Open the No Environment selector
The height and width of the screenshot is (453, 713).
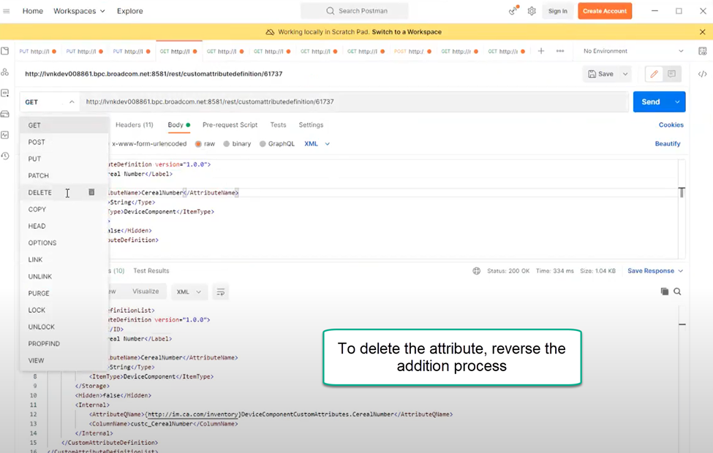click(633, 51)
